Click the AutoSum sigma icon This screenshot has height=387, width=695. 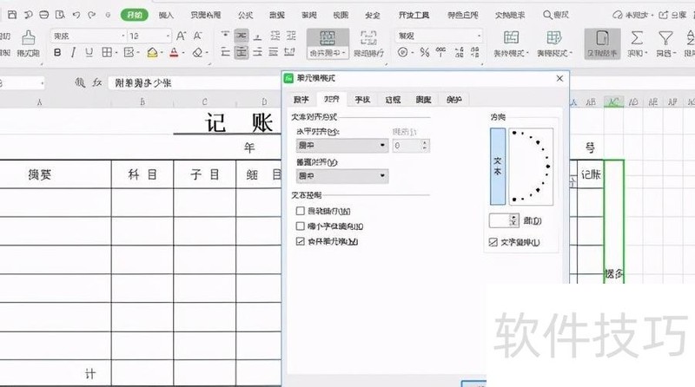(637, 37)
